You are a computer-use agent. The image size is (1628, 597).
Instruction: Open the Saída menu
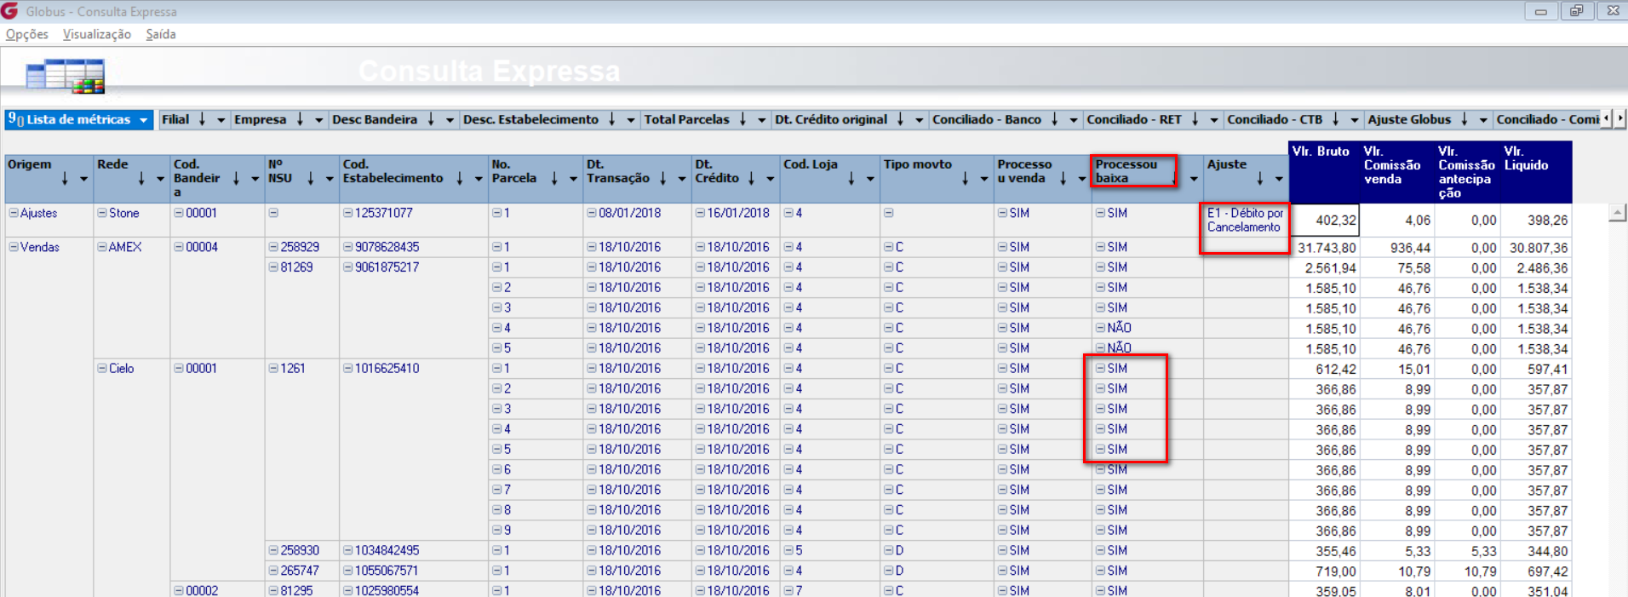[161, 34]
